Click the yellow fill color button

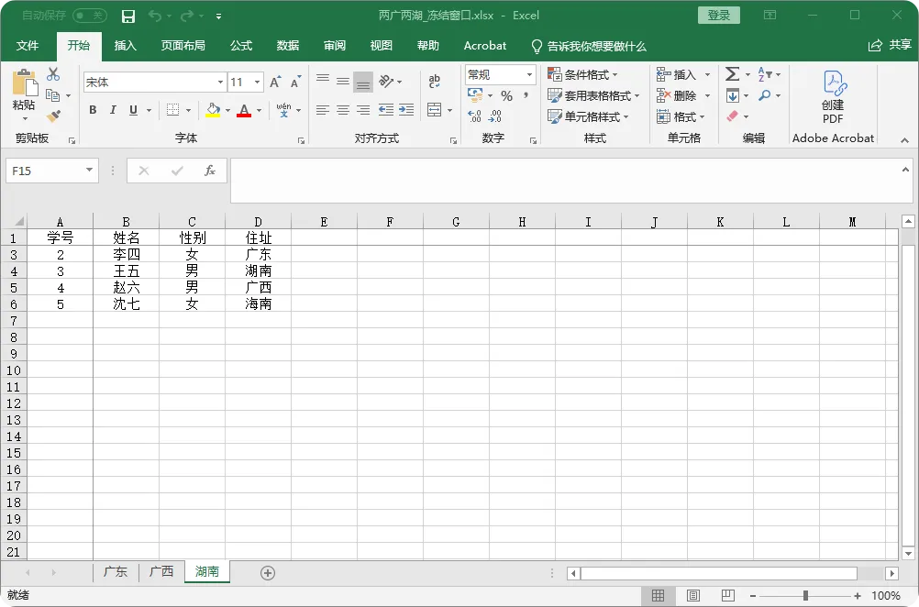click(x=213, y=110)
